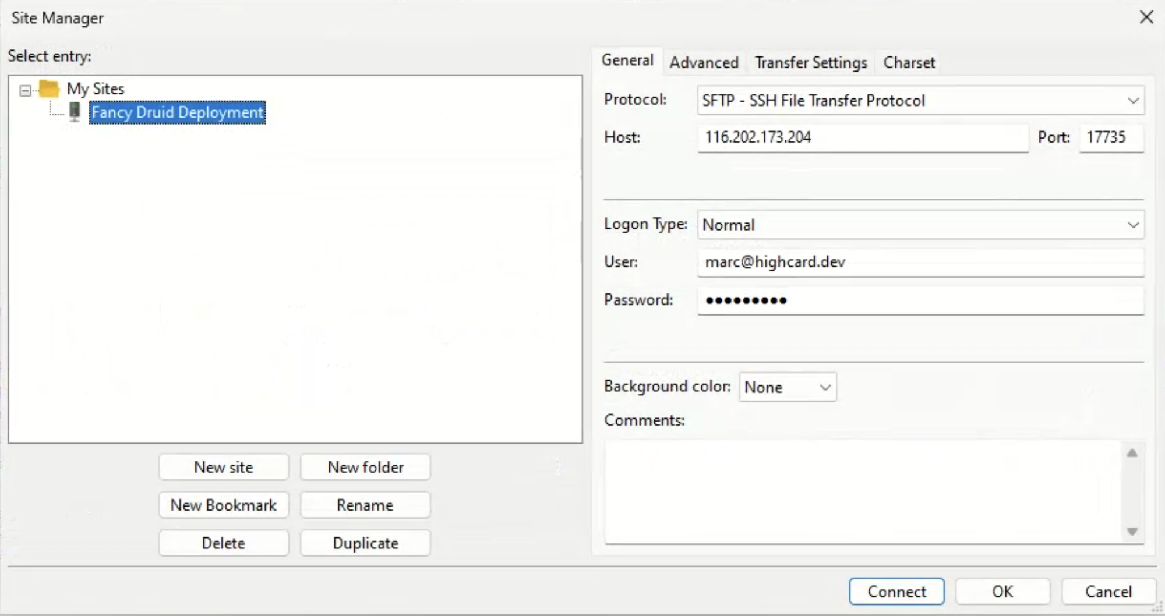Open the Transfer Settings tab

(811, 62)
